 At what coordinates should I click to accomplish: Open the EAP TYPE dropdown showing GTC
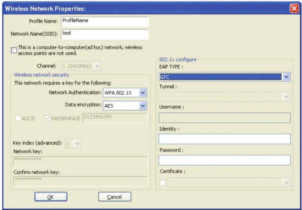click(225, 77)
